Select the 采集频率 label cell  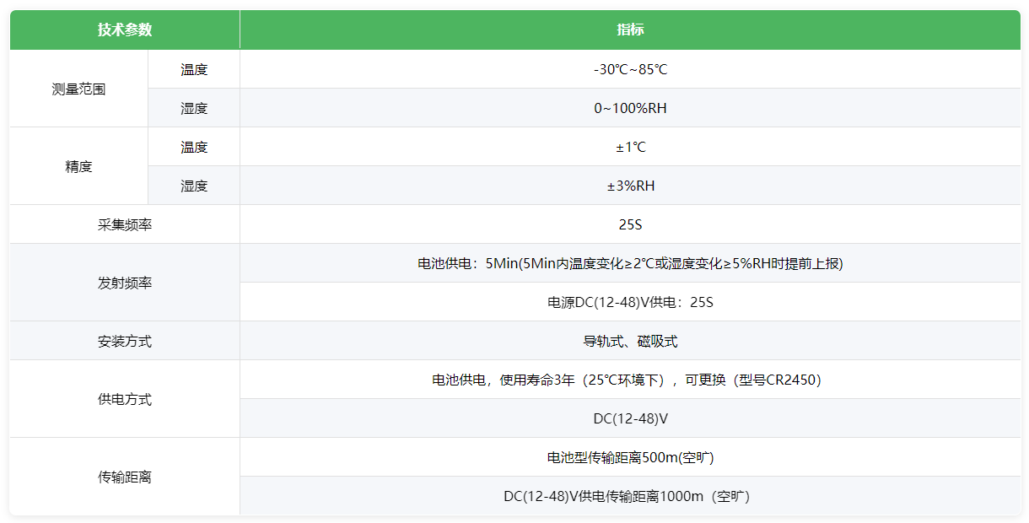125,224
